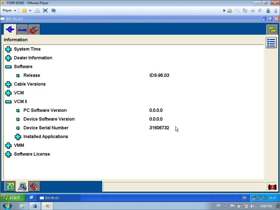Viewport: 280px width, 210px height.
Task: Open the Windows 7 Start orb
Action: pos(7,206)
